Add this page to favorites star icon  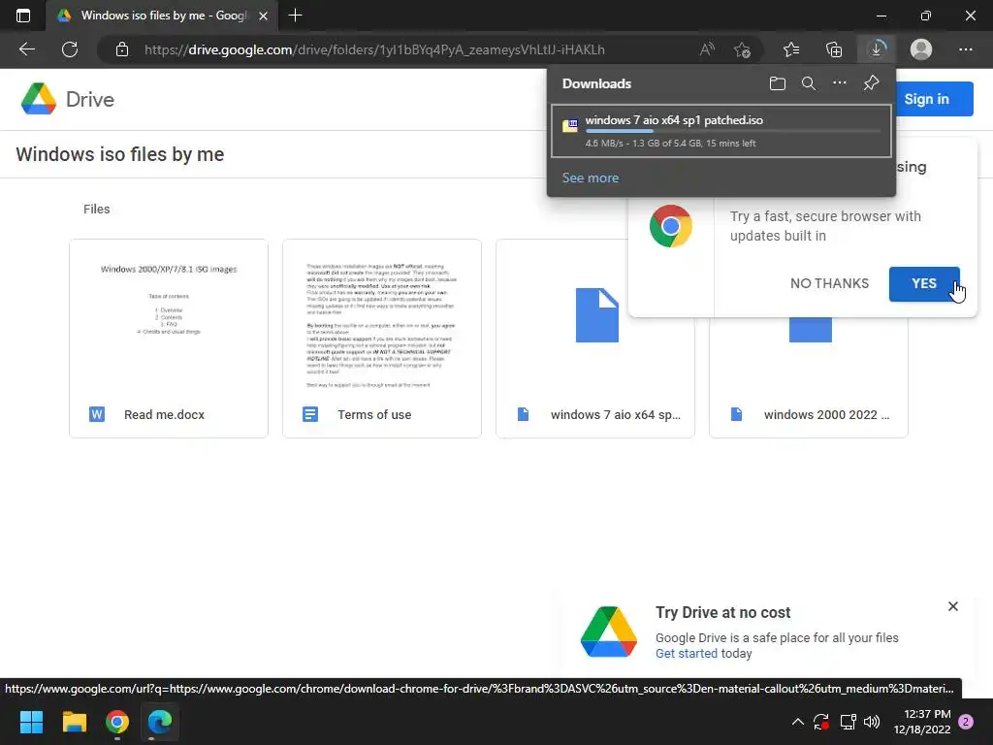tap(742, 49)
